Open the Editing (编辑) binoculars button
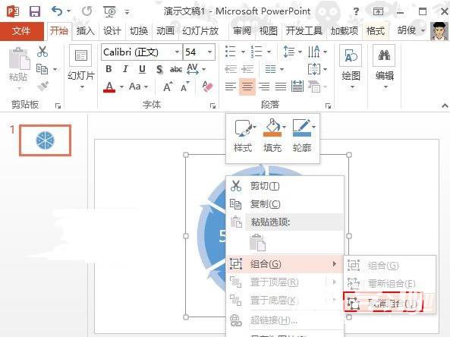The width and height of the screenshot is (450, 337). coord(385,67)
